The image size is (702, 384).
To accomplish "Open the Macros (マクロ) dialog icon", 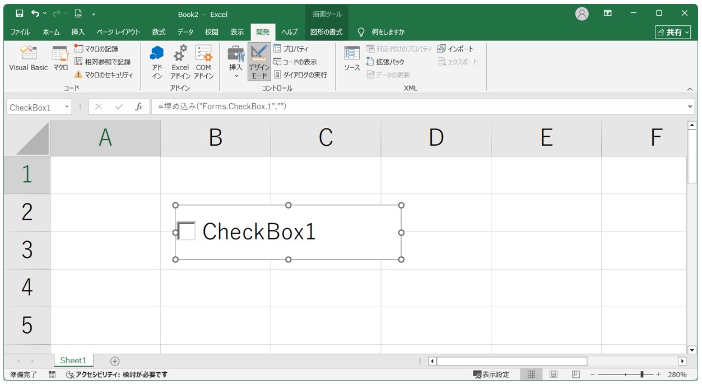I will tap(61, 58).
